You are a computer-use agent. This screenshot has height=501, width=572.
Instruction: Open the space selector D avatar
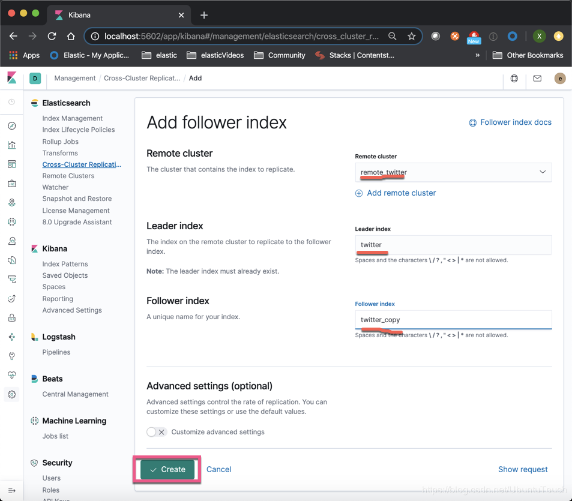click(x=35, y=79)
